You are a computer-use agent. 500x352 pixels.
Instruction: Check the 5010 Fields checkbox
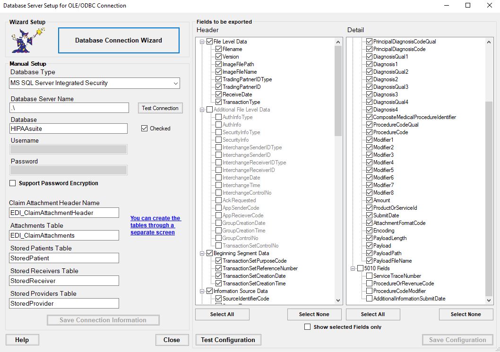pyautogui.click(x=360, y=268)
